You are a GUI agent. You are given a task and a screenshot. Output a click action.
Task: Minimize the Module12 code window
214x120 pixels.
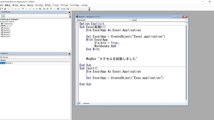(175, 17)
